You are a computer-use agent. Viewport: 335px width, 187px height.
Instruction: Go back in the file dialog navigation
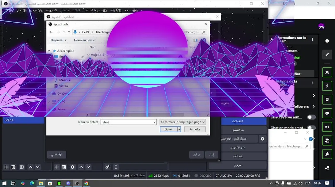click(x=51, y=32)
